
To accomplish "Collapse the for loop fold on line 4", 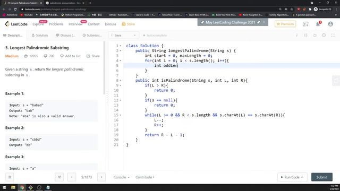I will [x=121, y=61].
